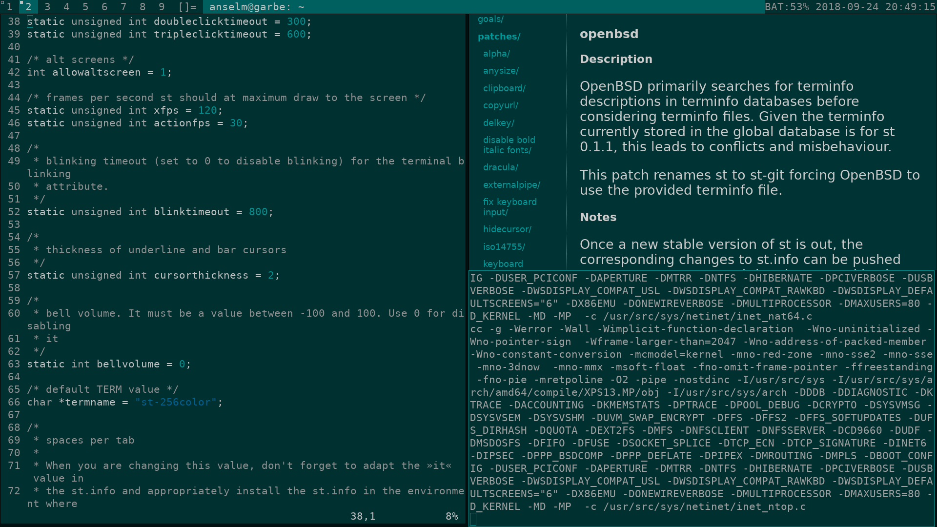Viewport: 937px width, 527px height.
Task: Open the anysize/ patch link
Action: (501, 71)
